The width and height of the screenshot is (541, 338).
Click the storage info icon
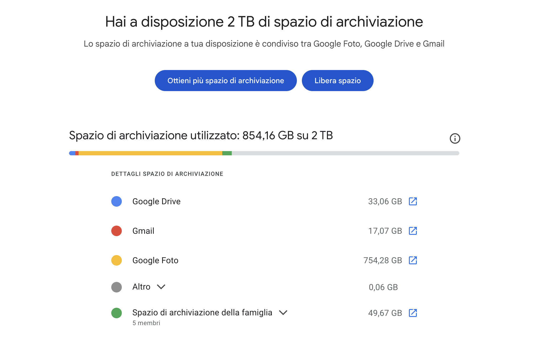(455, 138)
